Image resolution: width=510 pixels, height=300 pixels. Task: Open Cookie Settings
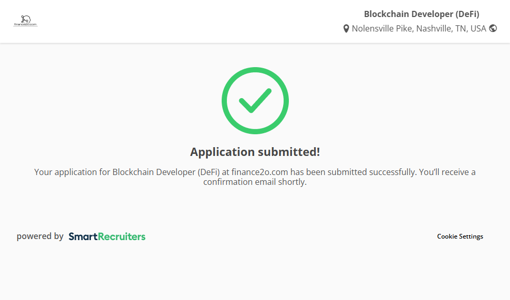coord(460,236)
